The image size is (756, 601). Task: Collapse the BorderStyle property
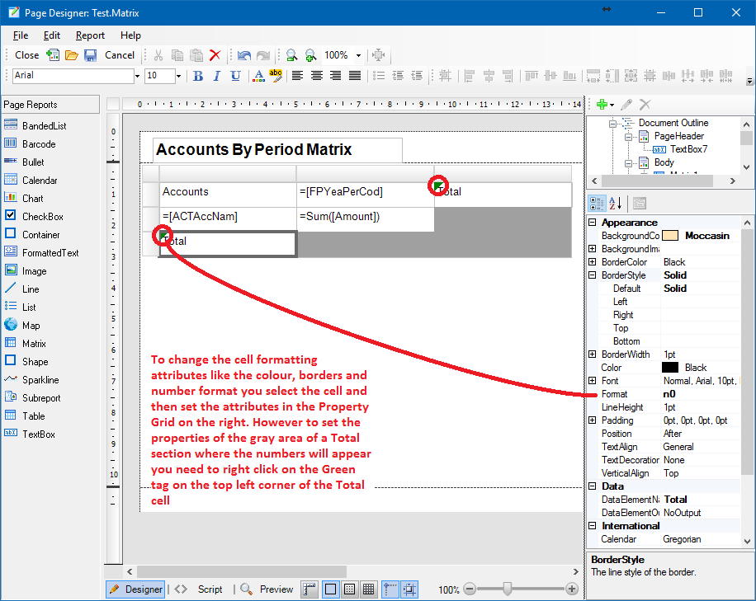(593, 275)
